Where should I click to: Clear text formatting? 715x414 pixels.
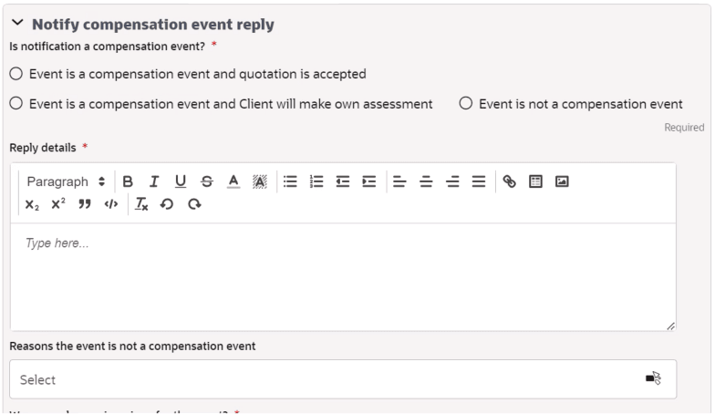point(141,204)
